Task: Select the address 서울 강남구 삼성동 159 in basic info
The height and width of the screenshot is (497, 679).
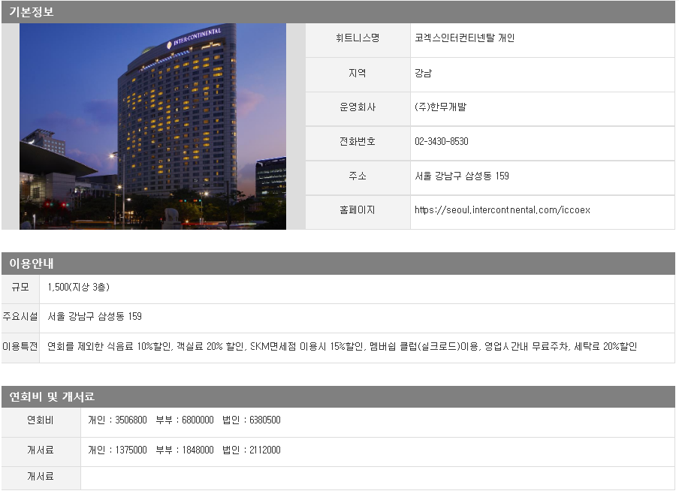Action: point(462,176)
